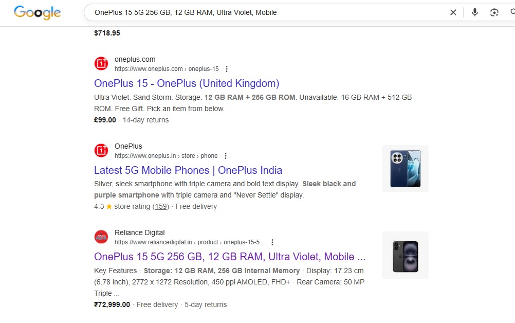Clear the search box text
The image size is (515, 323).
tap(453, 12)
